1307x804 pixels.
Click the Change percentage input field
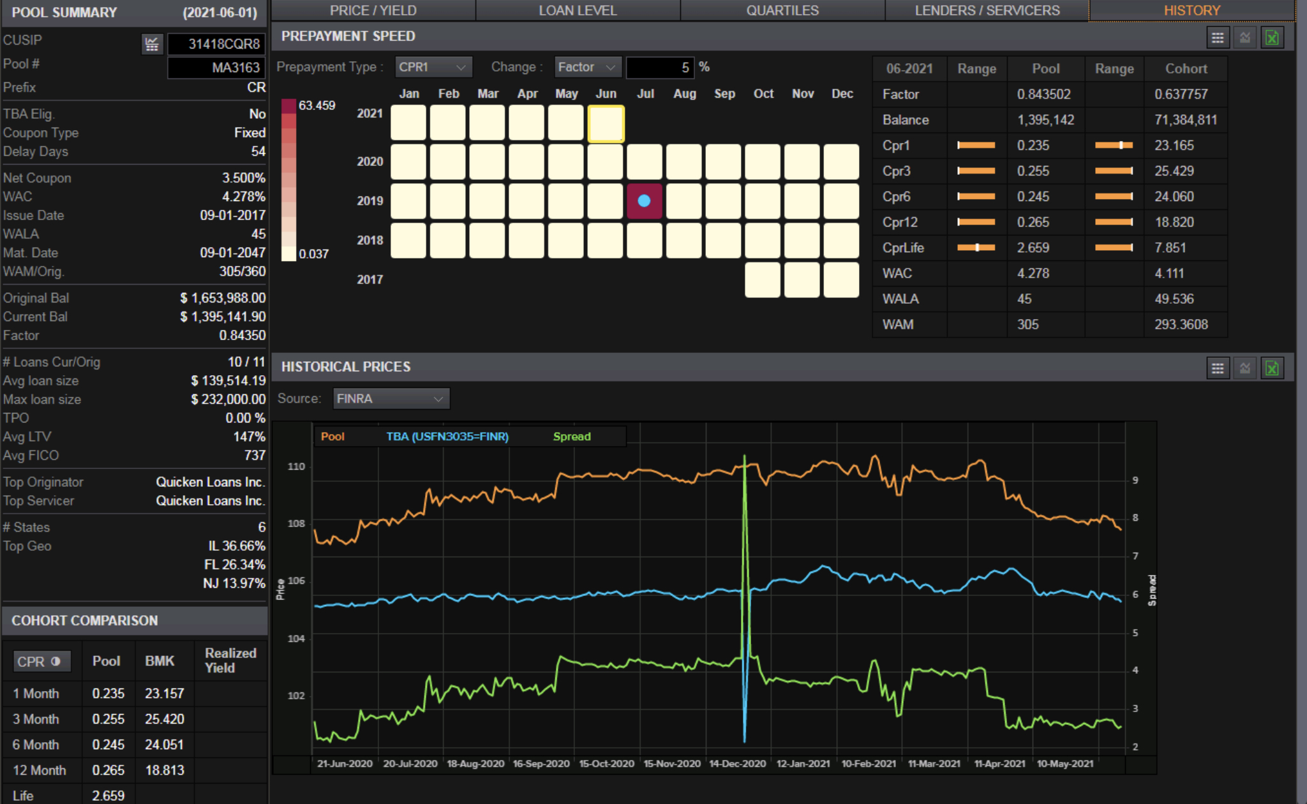[x=659, y=67]
